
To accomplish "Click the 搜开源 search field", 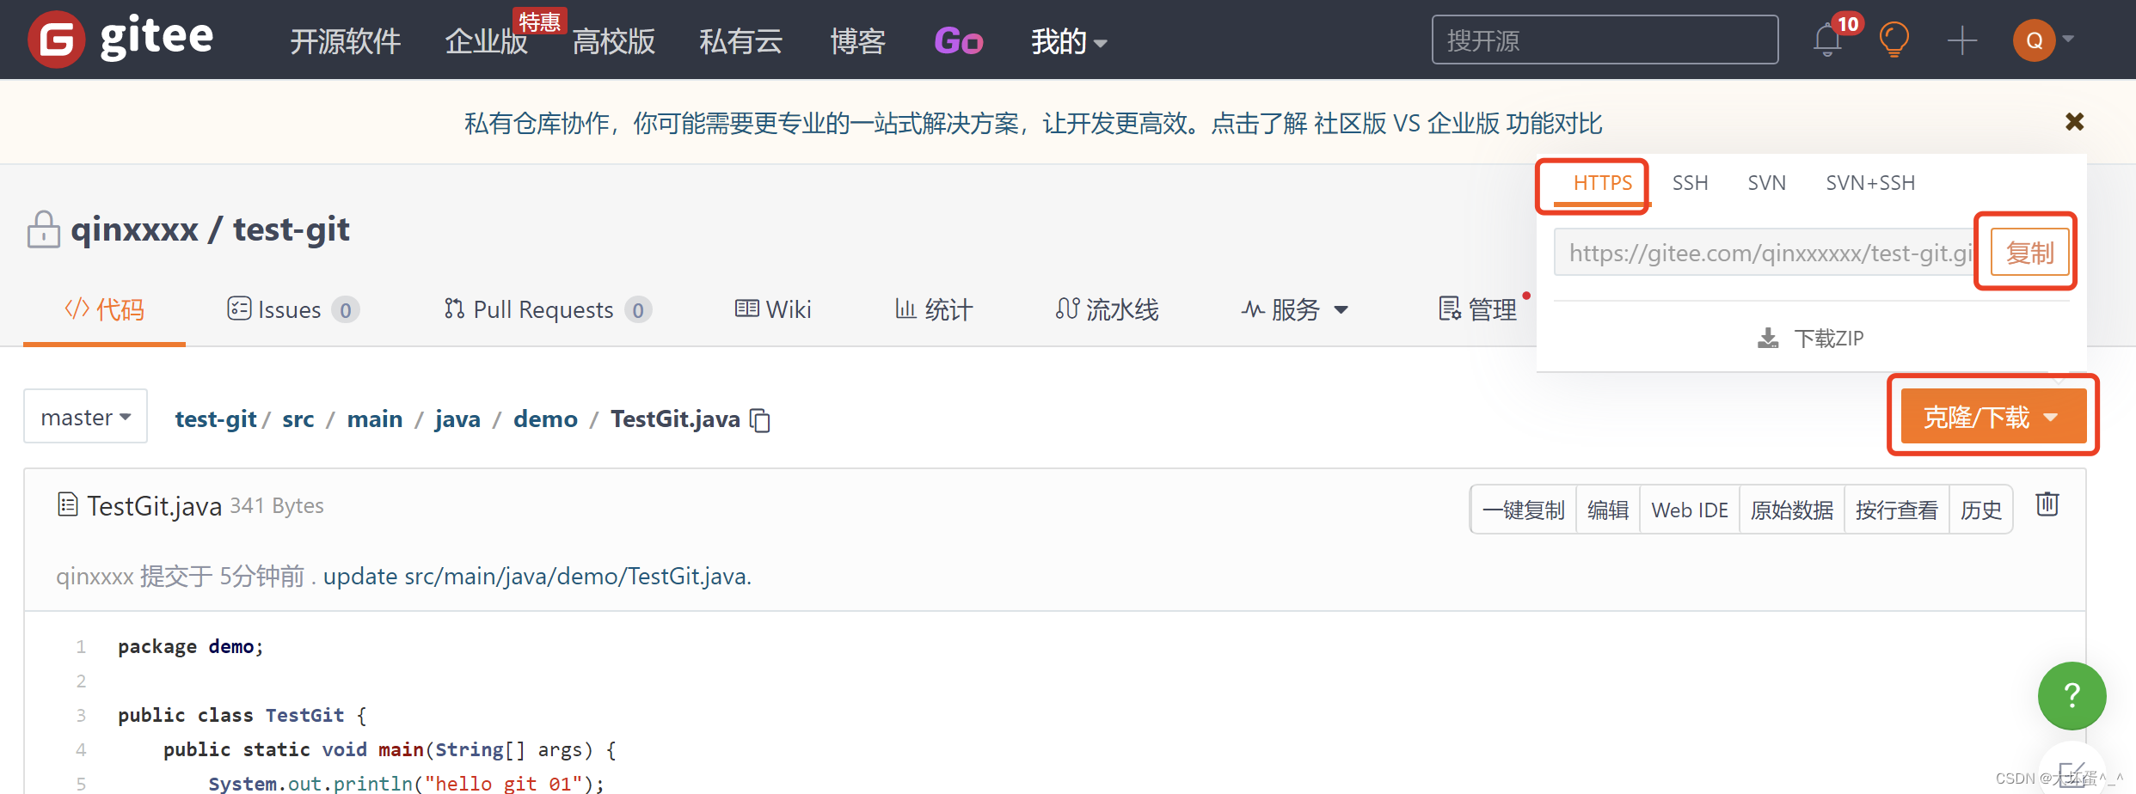I will tap(1605, 40).
